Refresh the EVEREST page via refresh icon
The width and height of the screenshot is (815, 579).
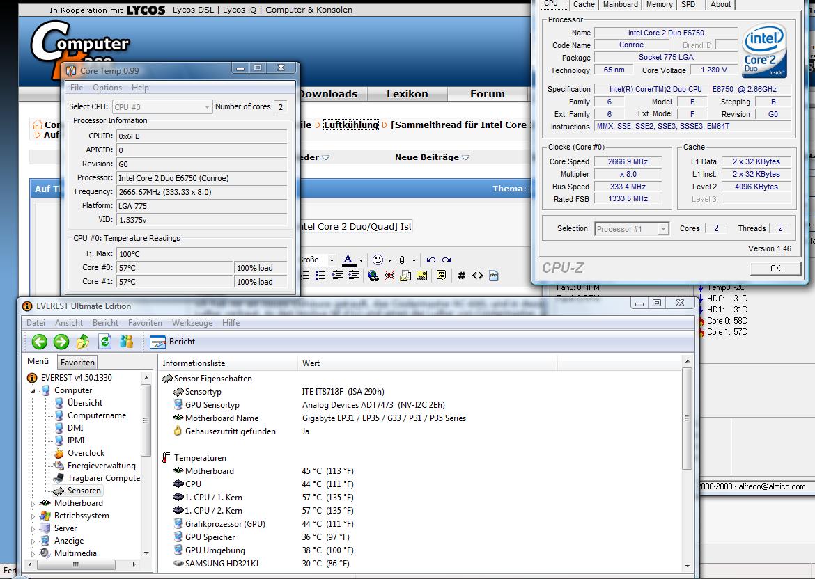105,341
